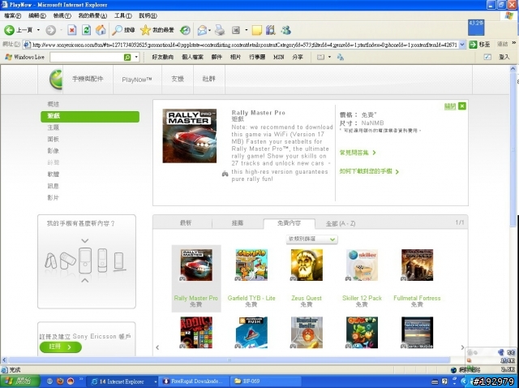Open address bar URL dropdown arrow
Viewport: 519px width, 388px height.
click(463, 45)
